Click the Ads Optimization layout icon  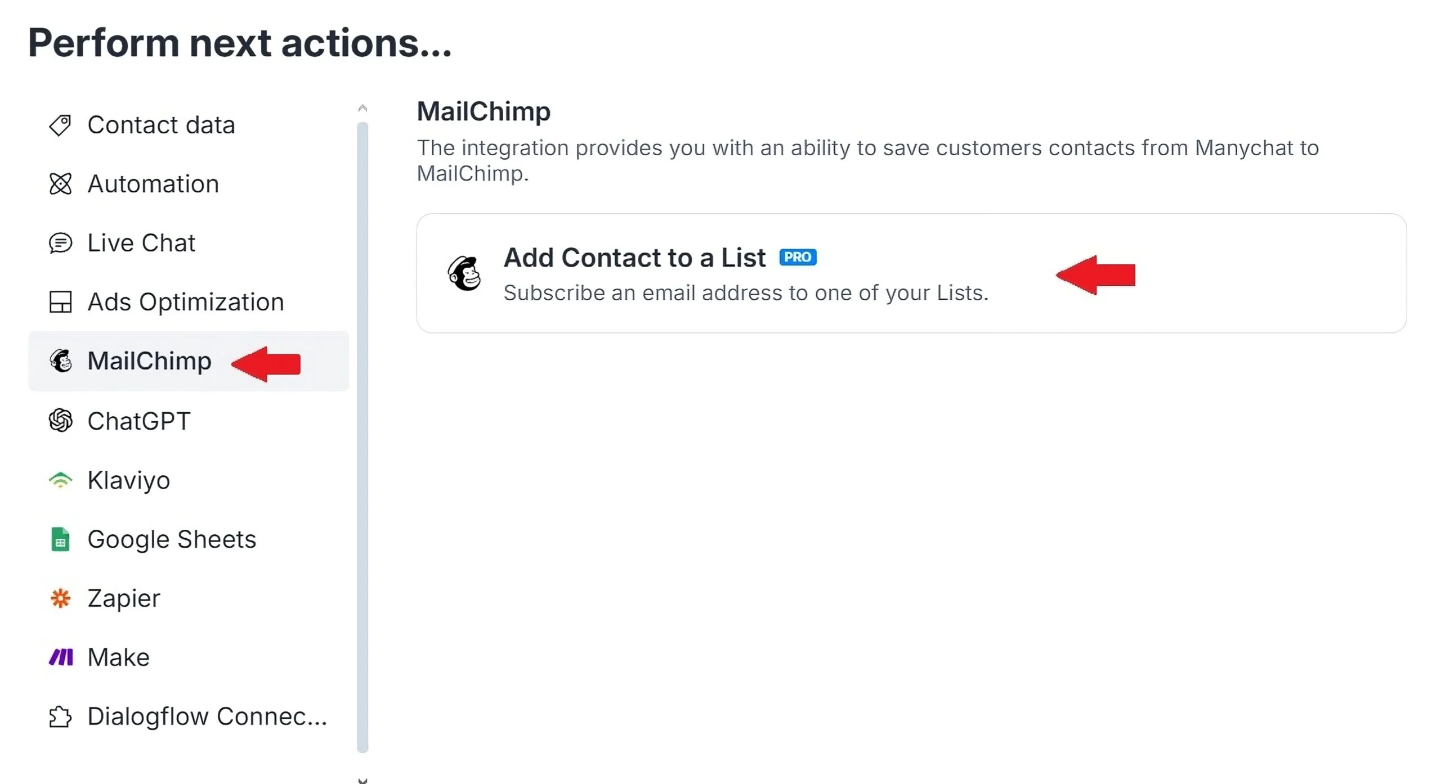click(x=60, y=302)
